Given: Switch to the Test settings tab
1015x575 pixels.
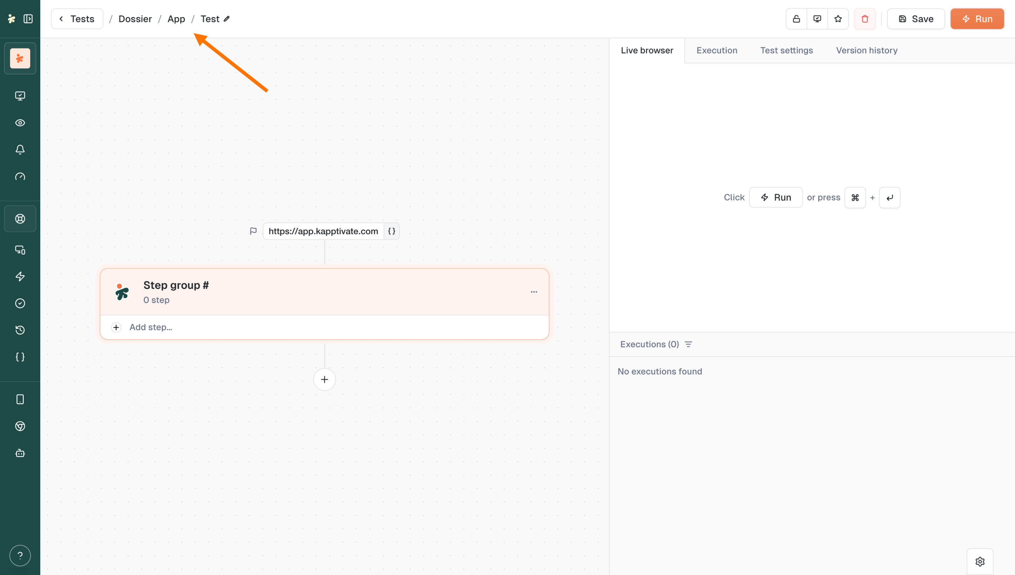Looking at the screenshot, I should (x=786, y=51).
